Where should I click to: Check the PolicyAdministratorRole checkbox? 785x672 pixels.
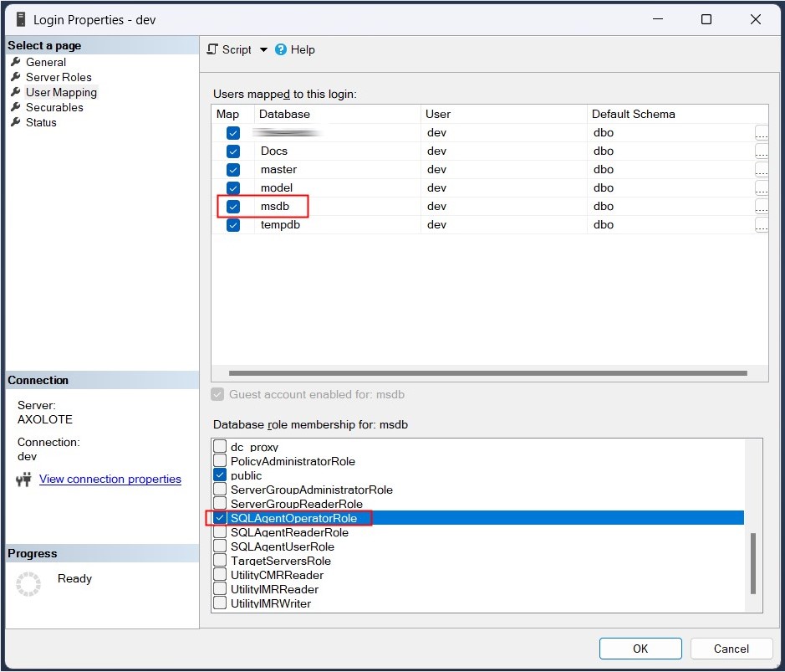click(x=220, y=460)
